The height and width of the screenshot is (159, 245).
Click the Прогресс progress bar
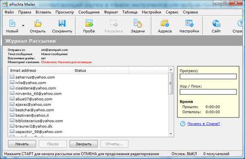click(208, 77)
